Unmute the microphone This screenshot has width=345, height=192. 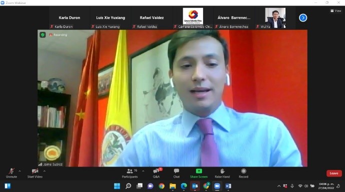click(x=11, y=173)
